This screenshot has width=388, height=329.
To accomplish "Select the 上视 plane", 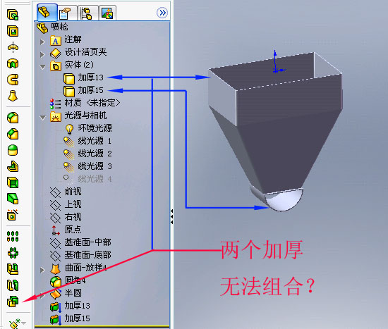I will (x=66, y=205).
